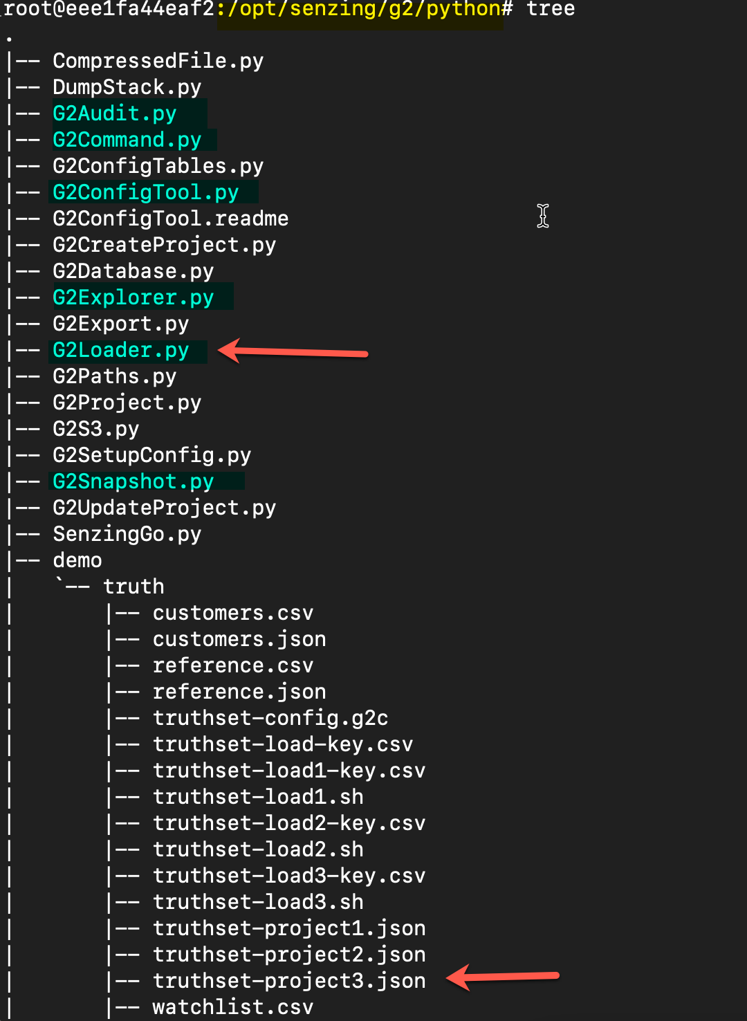The width and height of the screenshot is (747, 1021).
Task: Select the customers.csv entry
Action: (232, 613)
